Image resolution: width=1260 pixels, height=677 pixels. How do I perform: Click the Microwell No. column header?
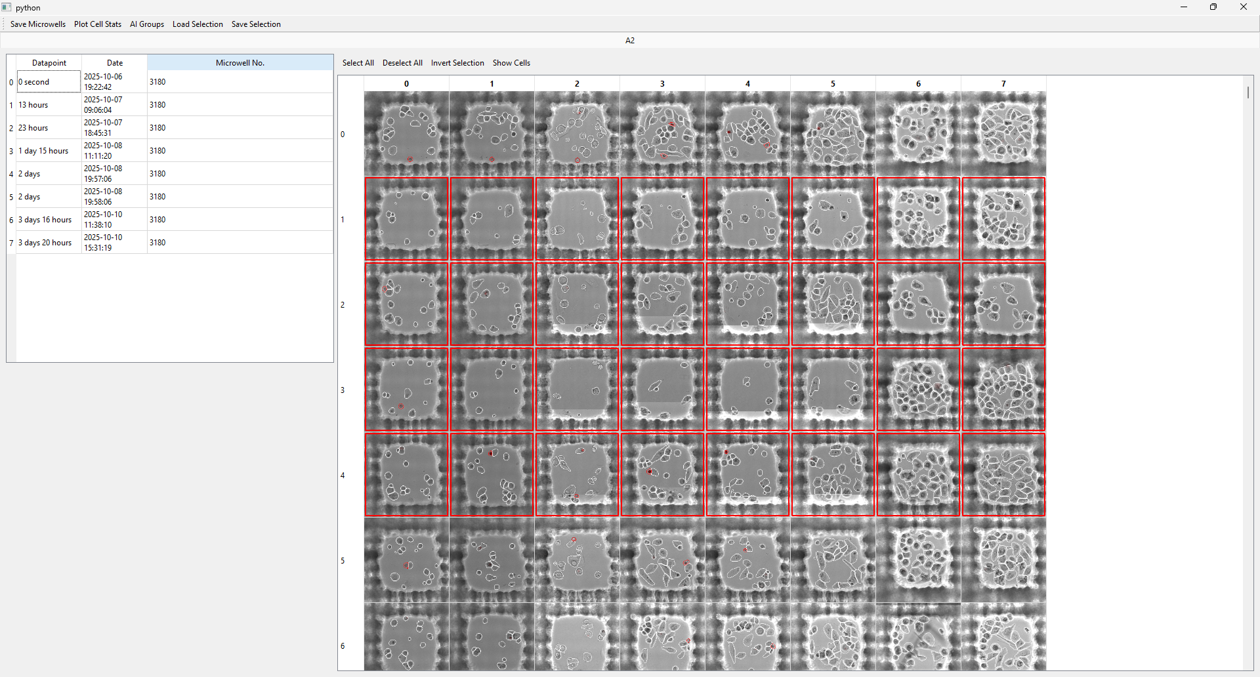240,63
